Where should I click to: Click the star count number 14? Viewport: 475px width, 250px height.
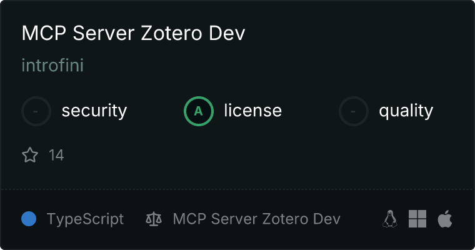point(56,155)
